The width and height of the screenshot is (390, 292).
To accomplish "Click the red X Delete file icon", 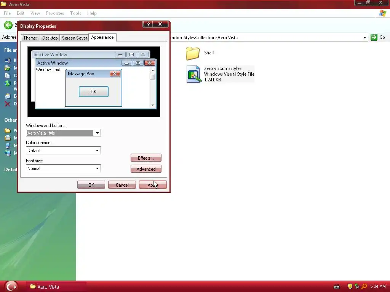I will [x=8, y=104].
